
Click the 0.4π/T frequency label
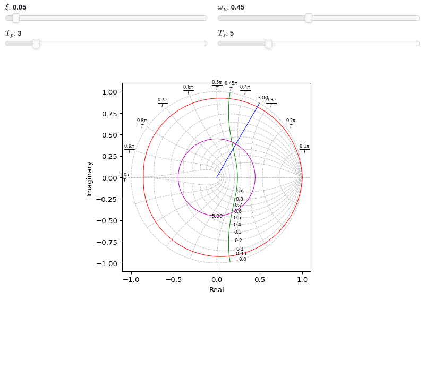(245, 90)
